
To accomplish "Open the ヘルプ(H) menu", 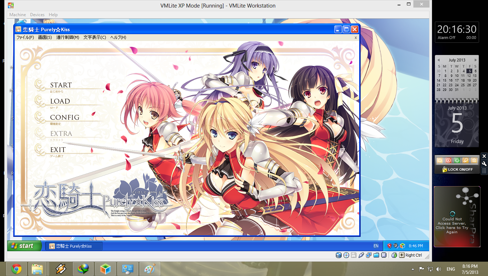I will coord(118,37).
